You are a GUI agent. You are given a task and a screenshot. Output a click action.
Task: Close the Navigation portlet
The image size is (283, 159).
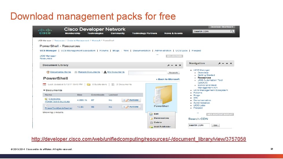click(231, 63)
